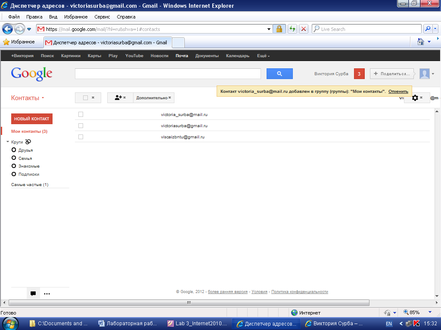Open YouTube from the Google bar
Viewport: 441px width, 330px height.
pos(134,55)
